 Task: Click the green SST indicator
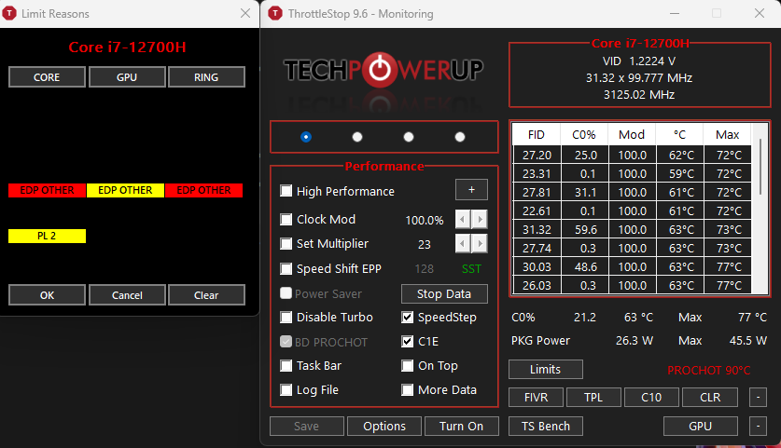[471, 269]
